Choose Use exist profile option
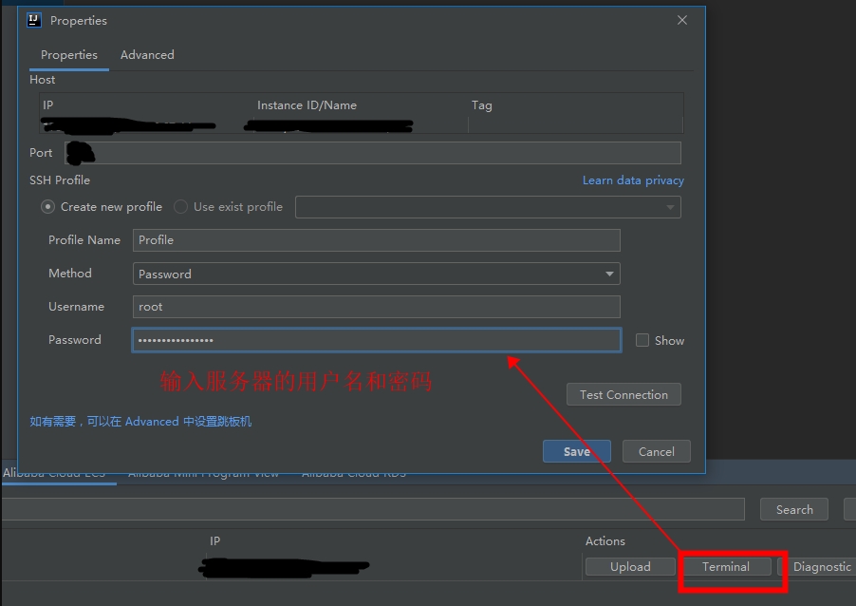This screenshot has width=856, height=606. (x=180, y=207)
